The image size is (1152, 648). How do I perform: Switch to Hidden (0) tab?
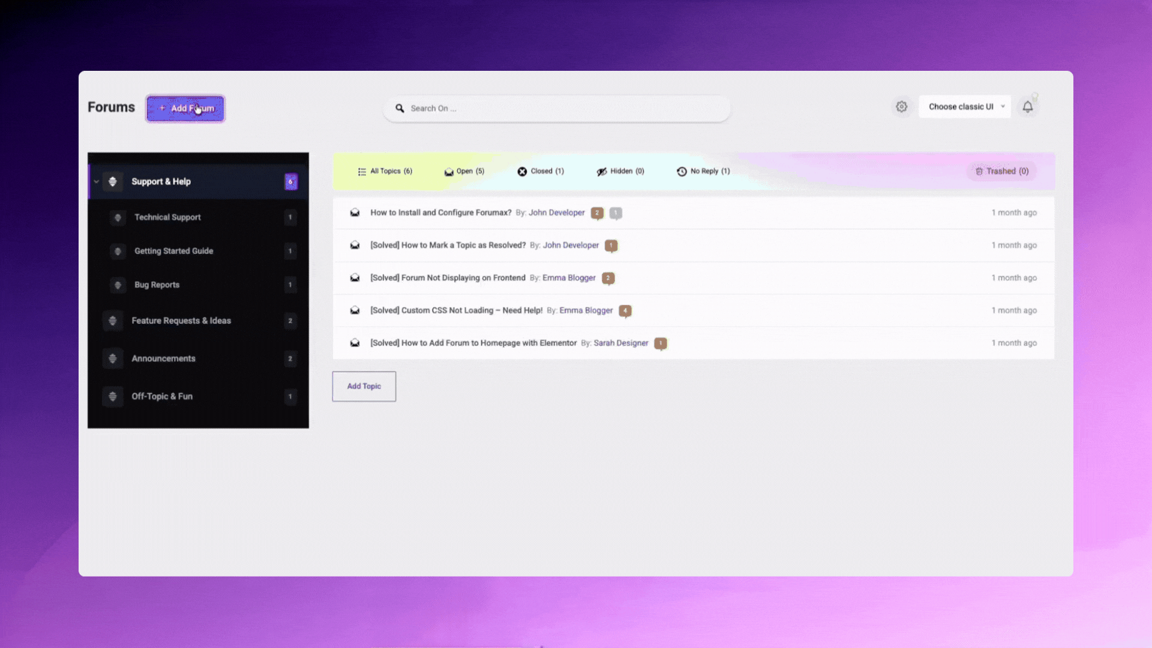[620, 172]
